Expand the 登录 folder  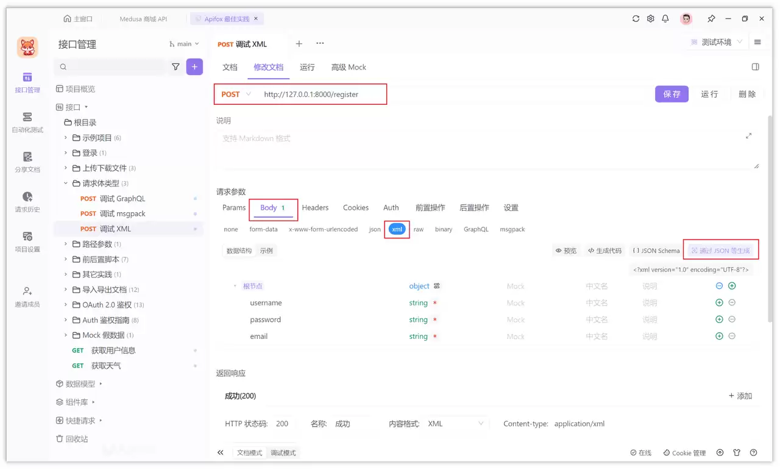66,153
